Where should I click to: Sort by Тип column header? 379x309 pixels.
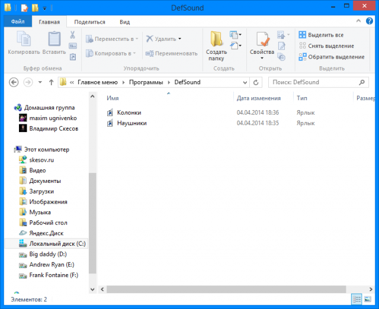(x=302, y=98)
